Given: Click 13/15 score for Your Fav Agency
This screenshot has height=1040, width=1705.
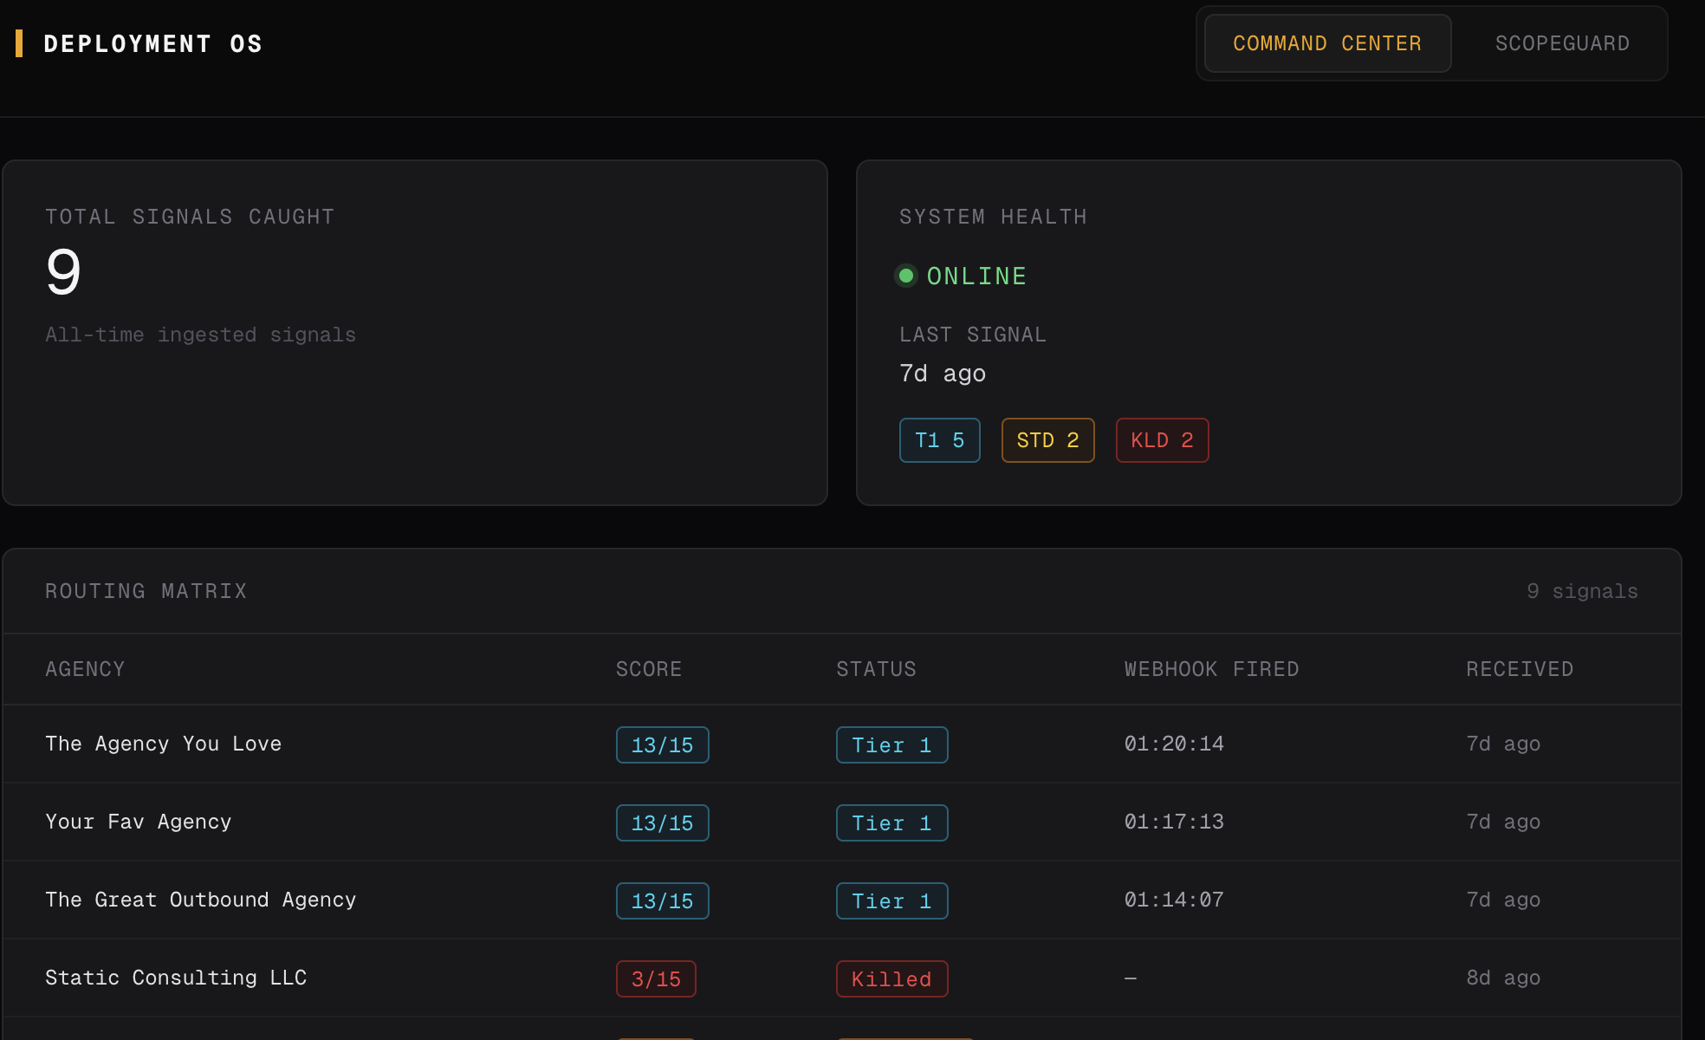Looking at the screenshot, I should coord(662,822).
